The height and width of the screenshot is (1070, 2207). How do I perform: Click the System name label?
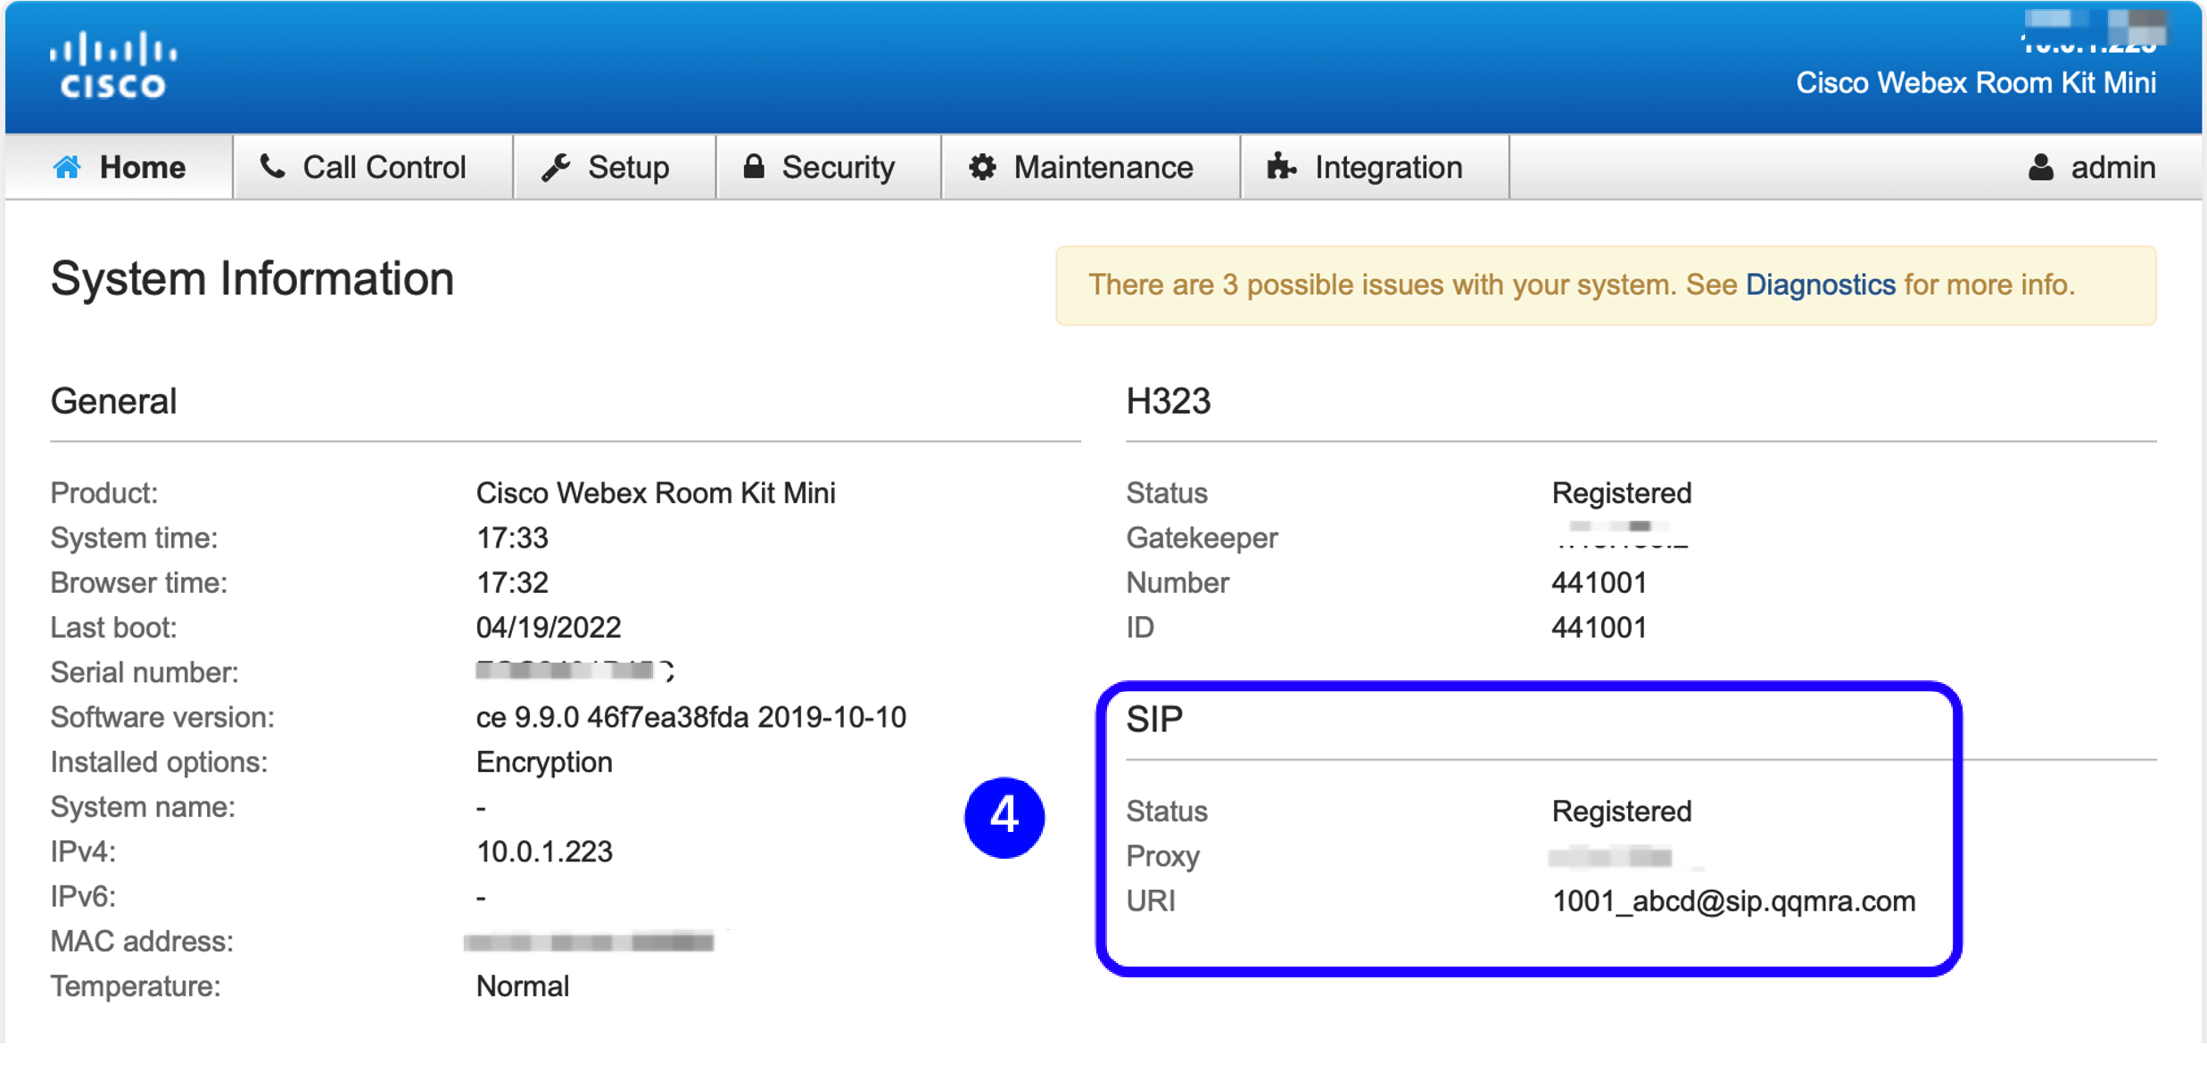142,807
